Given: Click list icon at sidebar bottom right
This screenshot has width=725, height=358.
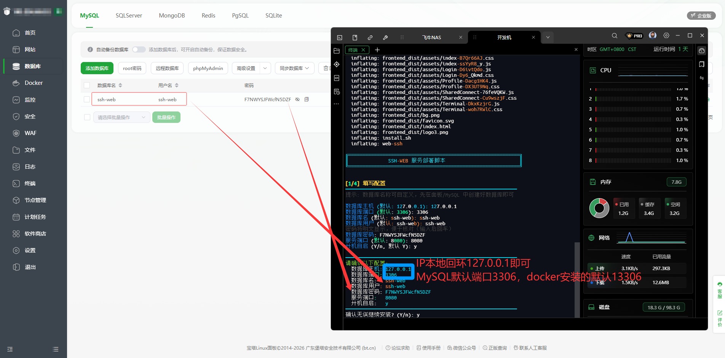Looking at the screenshot, I should (56, 349).
